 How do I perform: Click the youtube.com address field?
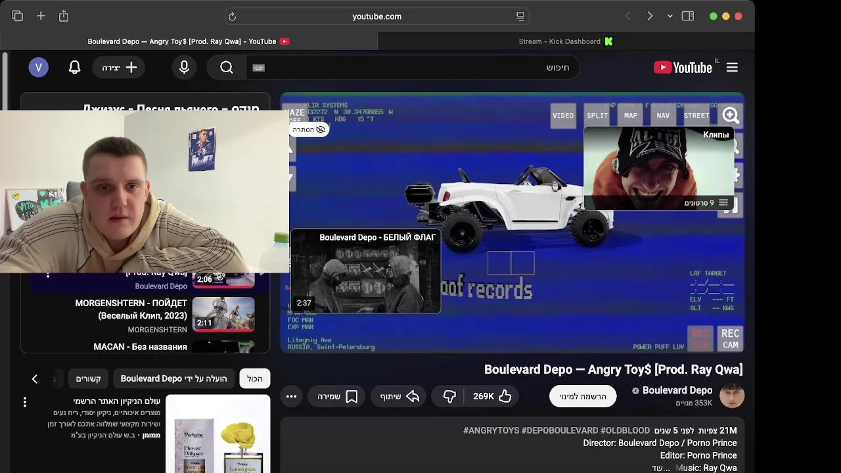376,16
